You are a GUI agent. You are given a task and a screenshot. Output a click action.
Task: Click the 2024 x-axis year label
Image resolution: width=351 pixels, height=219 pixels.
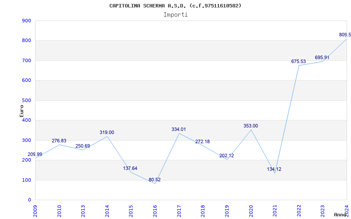point(347,212)
